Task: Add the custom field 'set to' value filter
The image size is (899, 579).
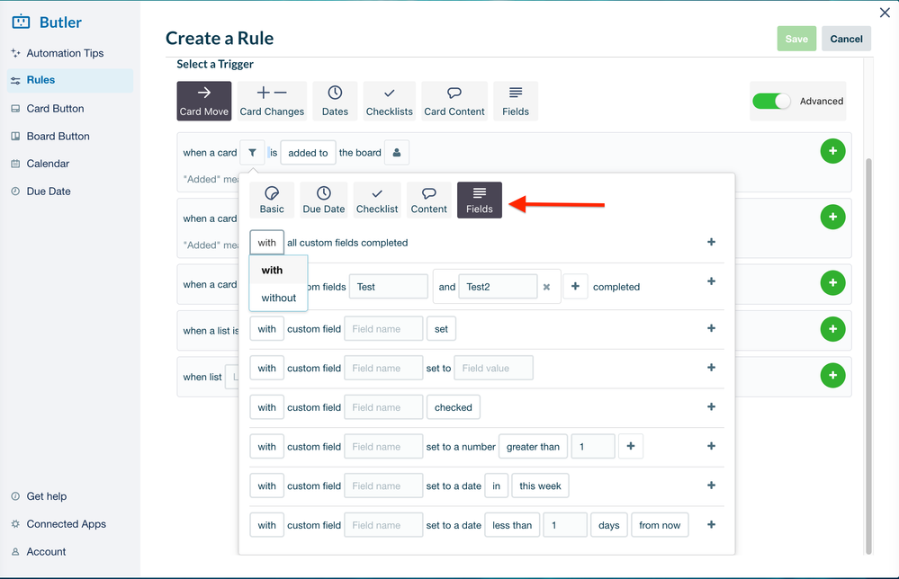Action: coord(712,368)
